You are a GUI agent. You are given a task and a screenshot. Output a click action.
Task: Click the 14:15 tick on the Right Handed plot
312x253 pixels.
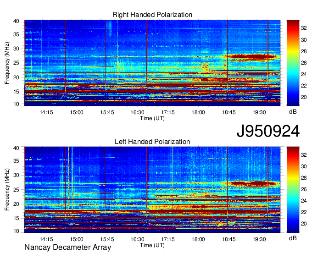pyautogui.click(x=46, y=112)
